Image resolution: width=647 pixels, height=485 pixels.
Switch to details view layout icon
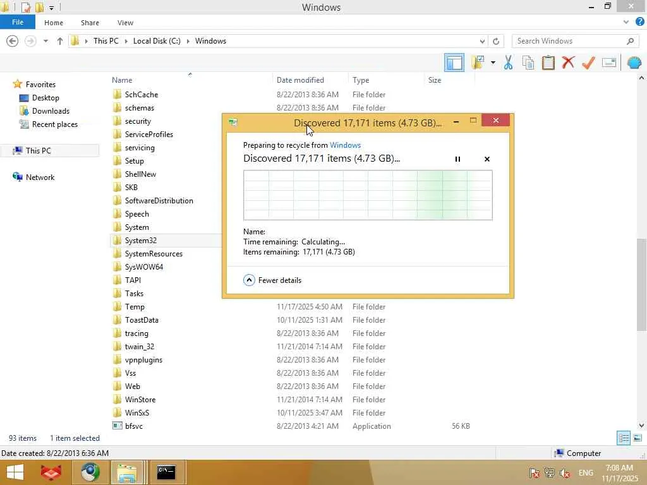pyautogui.click(x=624, y=438)
